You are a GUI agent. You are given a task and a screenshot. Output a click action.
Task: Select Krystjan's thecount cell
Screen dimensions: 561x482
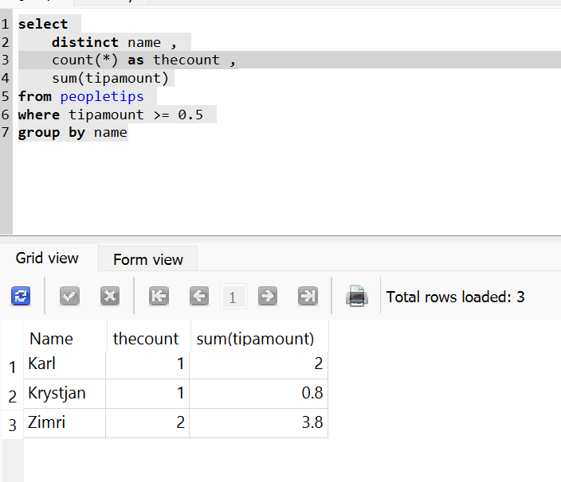click(x=147, y=394)
